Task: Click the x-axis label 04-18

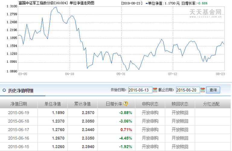Action: point(70,74)
